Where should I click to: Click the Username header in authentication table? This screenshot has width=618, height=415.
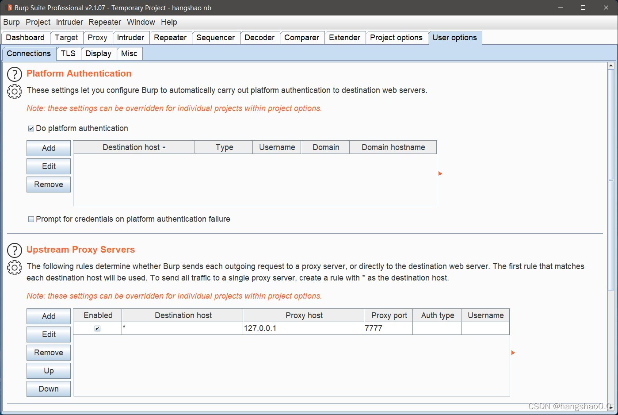click(x=277, y=147)
